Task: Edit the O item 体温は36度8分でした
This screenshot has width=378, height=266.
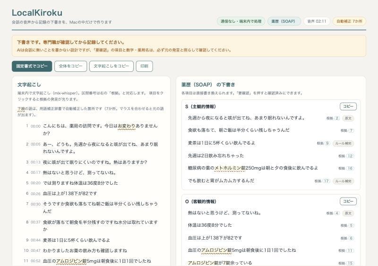Action: (210, 225)
